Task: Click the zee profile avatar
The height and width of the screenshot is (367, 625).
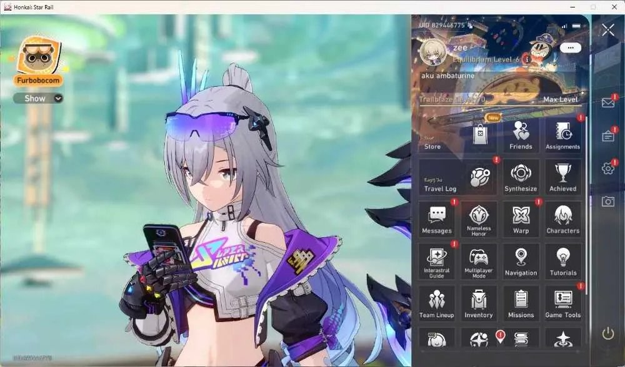Action: point(433,53)
